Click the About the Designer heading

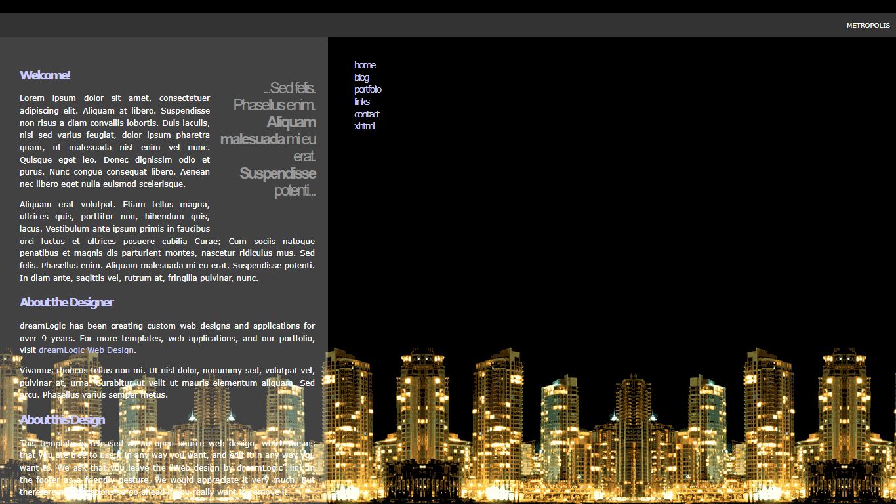(66, 303)
